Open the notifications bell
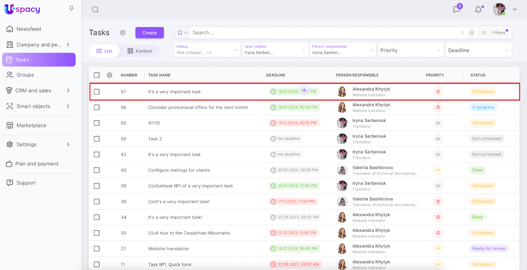 point(478,10)
